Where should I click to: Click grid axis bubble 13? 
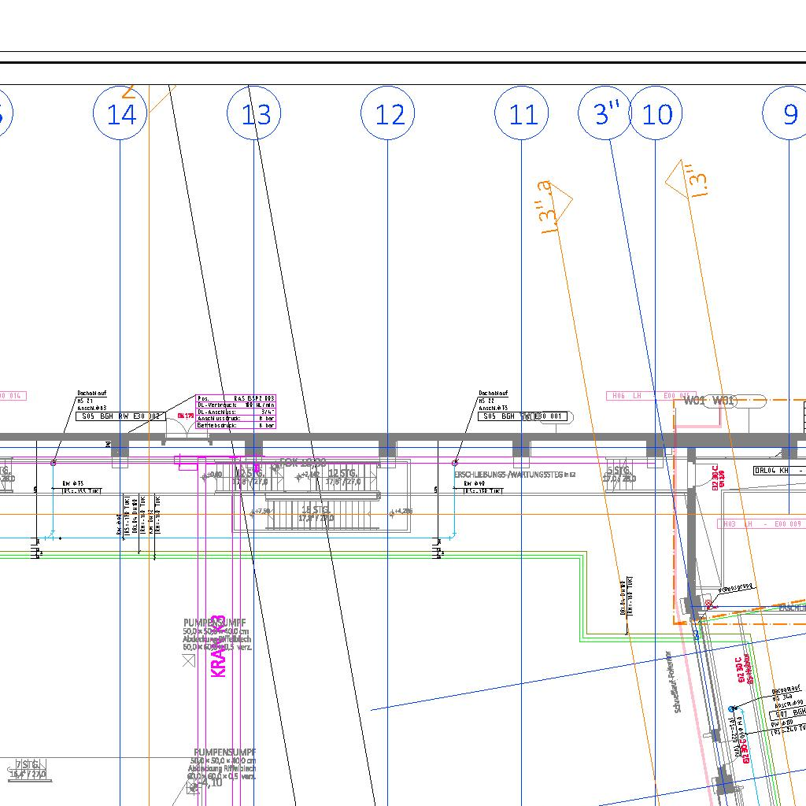click(x=254, y=113)
